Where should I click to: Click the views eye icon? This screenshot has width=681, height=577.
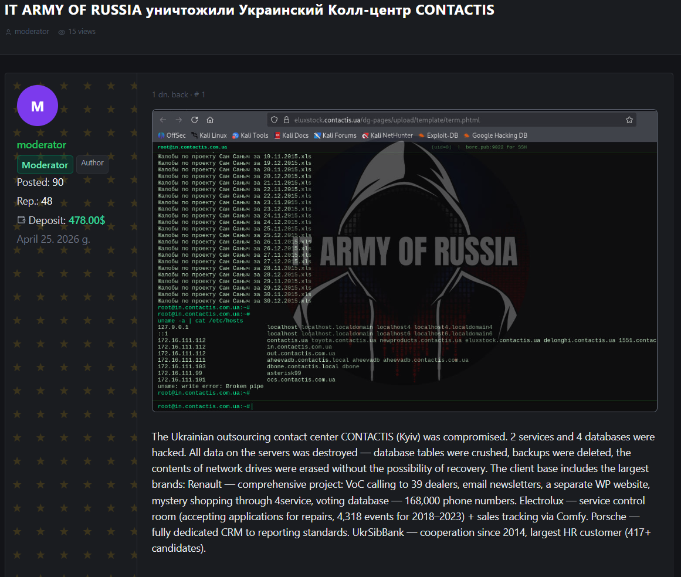click(62, 32)
